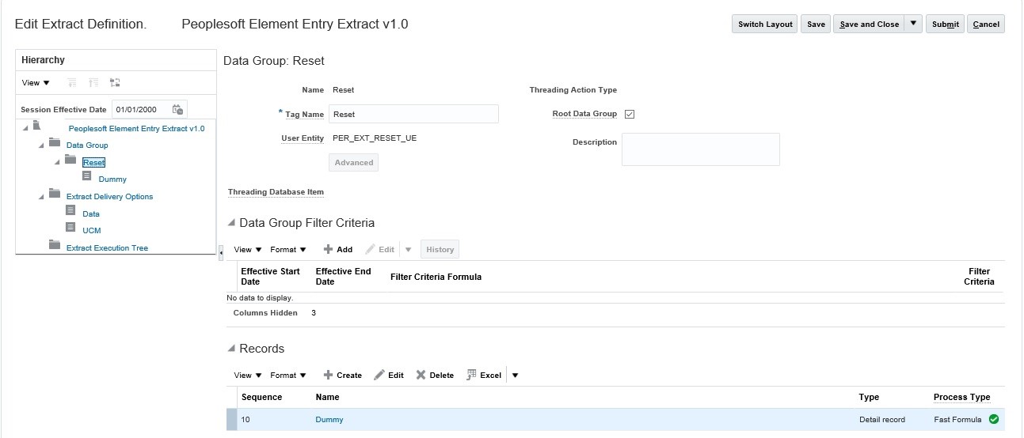Click the Sequence column header
The width and height of the screenshot is (1024, 438).
(261, 397)
